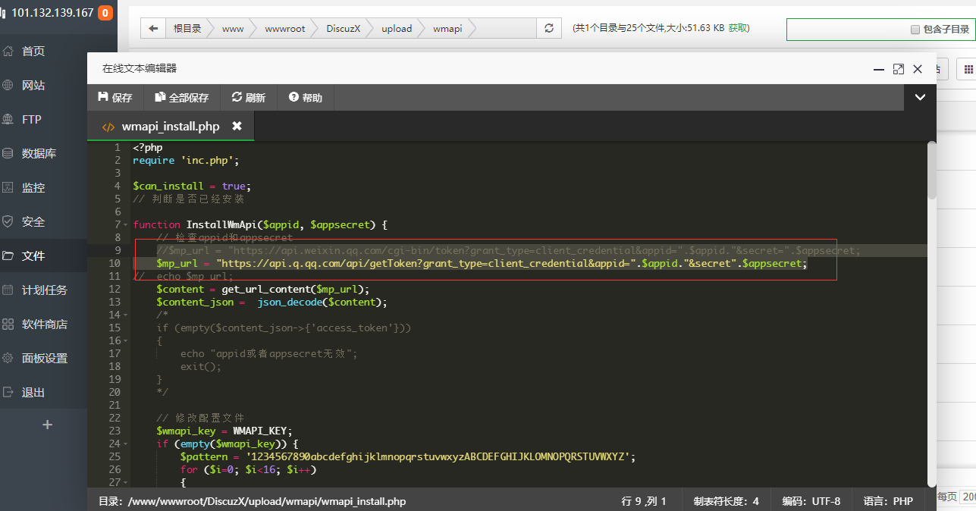
Task: Collapse the code fold on line 7
Action: (x=126, y=225)
